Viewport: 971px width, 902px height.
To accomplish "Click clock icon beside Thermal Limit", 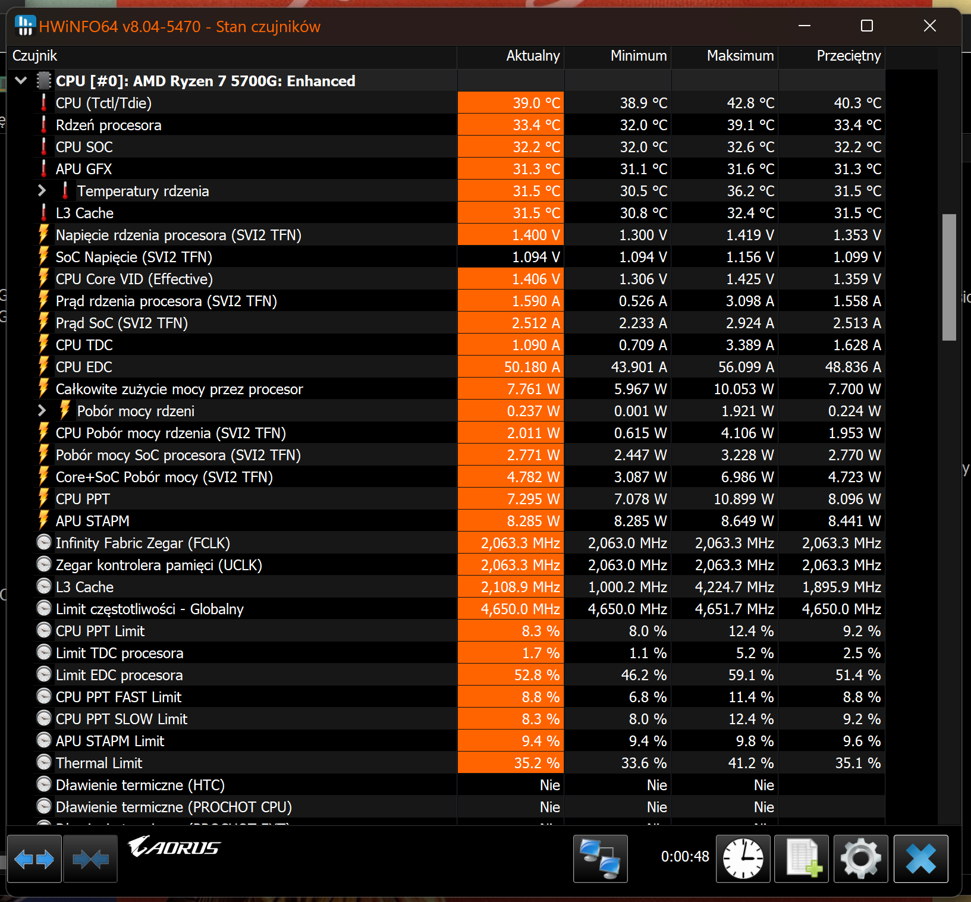I will [x=43, y=762].
